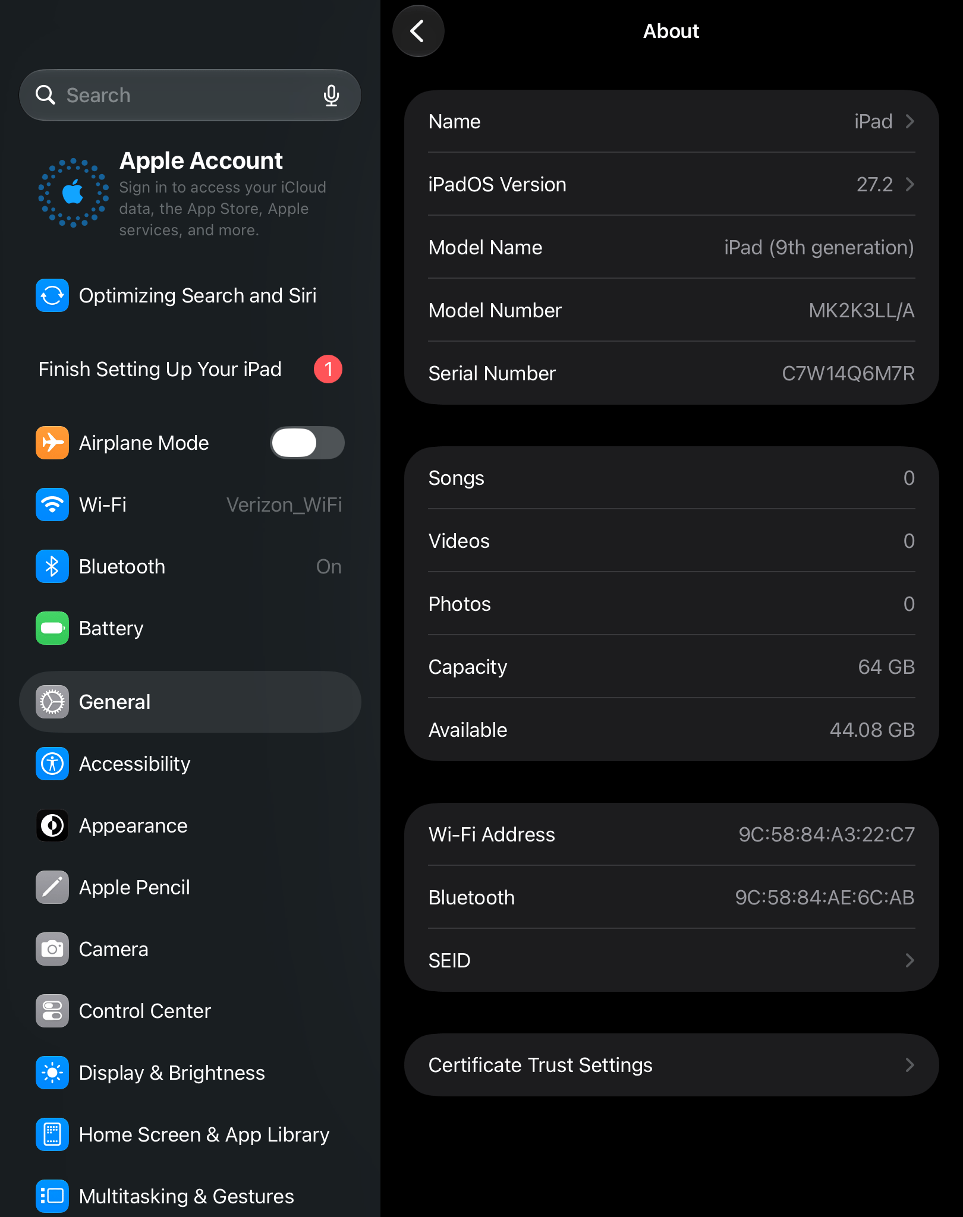Click the search magnifier icon
Viewport: 963px width, 1217px height.
point(45,95)
